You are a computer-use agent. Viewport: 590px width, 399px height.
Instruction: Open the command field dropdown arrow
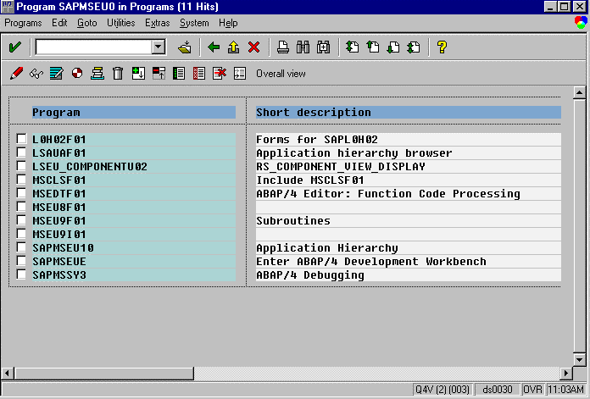(x=158, y=47)
